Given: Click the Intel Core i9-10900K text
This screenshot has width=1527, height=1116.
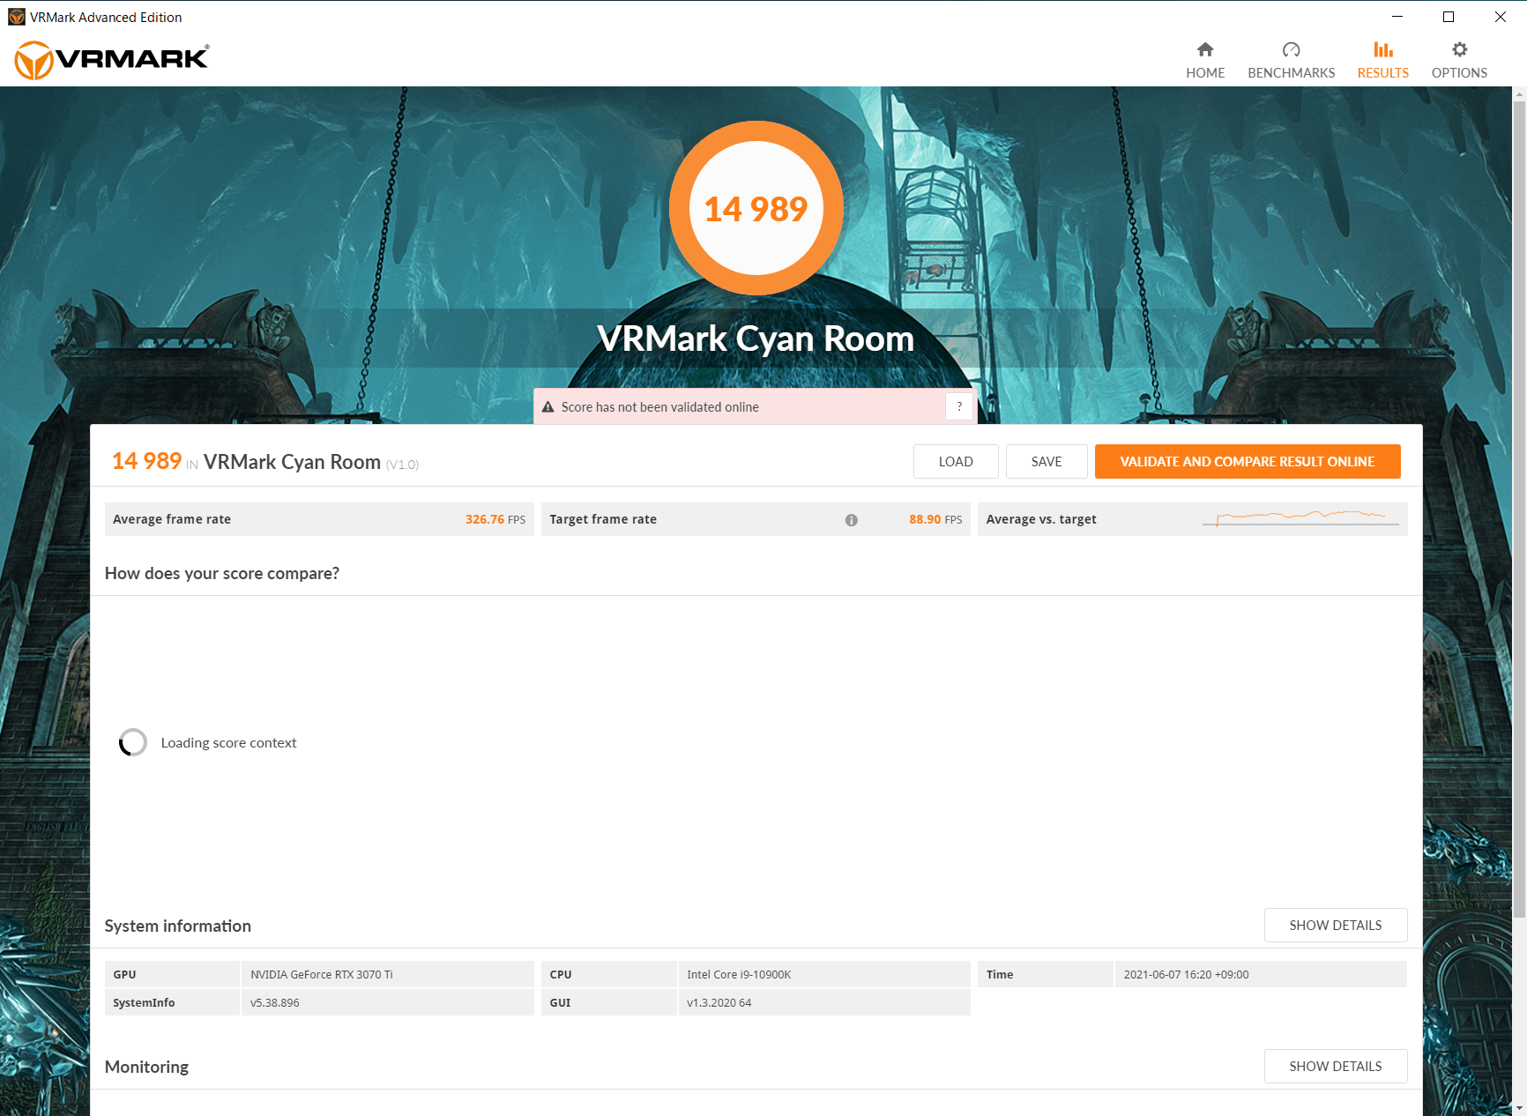Looking at the screenshot, I should (739, 974).
